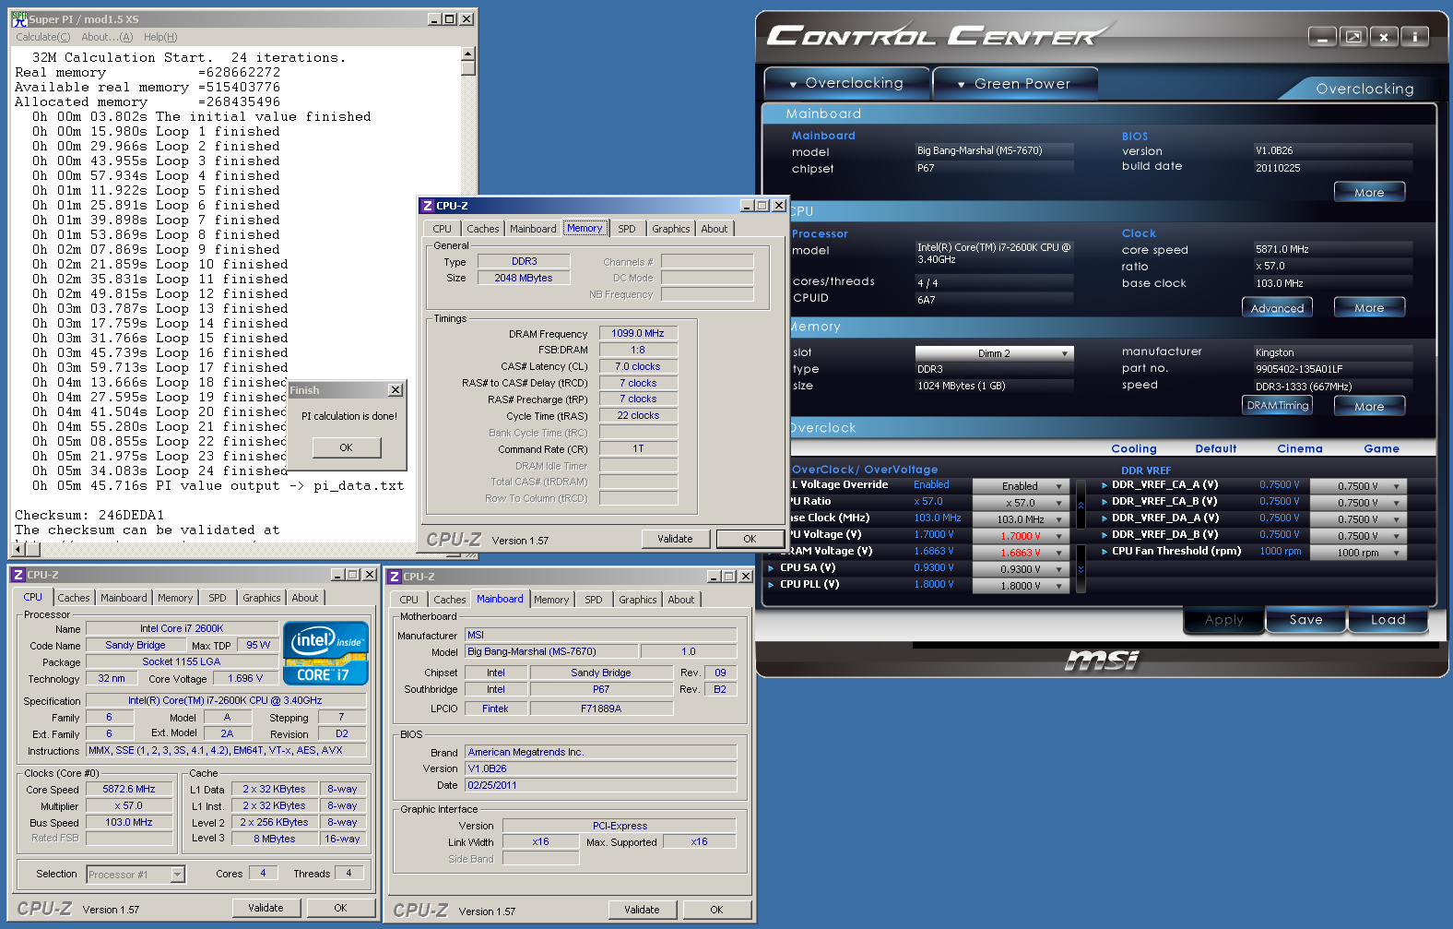Open the Voltage Override Enabled dropdown
This screenshot has width=1453, height=929.
click(x=1022, y=486)
